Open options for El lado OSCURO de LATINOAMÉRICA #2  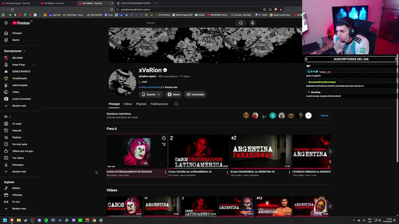[227, 172]
